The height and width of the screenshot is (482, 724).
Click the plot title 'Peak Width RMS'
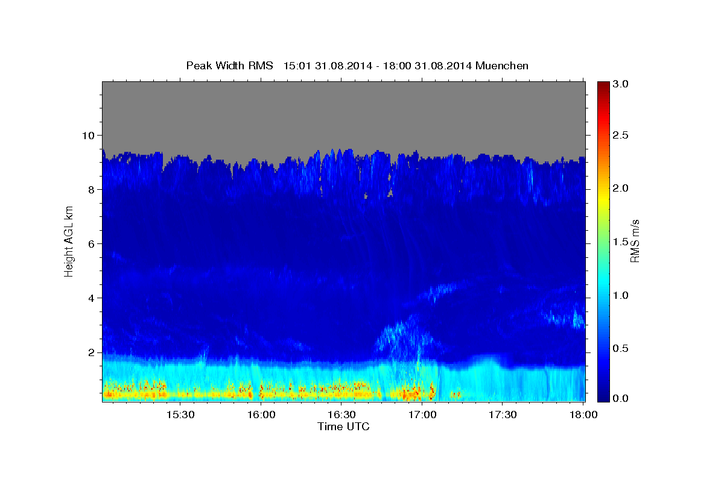[229, 66]
